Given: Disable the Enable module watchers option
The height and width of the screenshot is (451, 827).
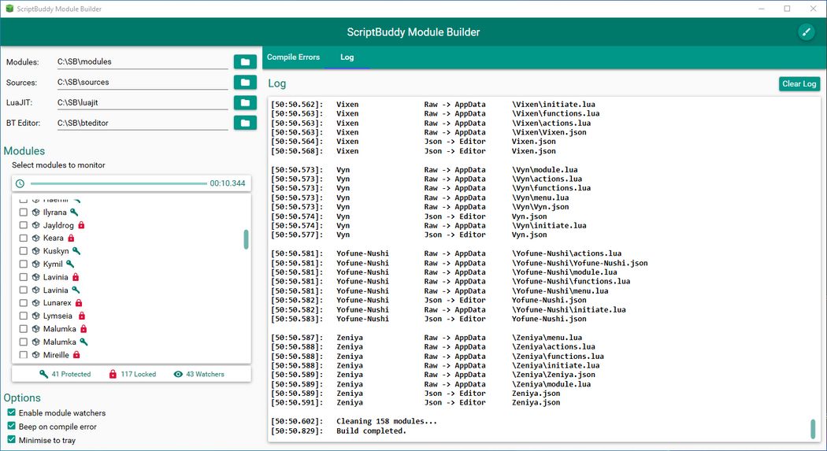Looking at the screenshot, I should click(11, 412).
